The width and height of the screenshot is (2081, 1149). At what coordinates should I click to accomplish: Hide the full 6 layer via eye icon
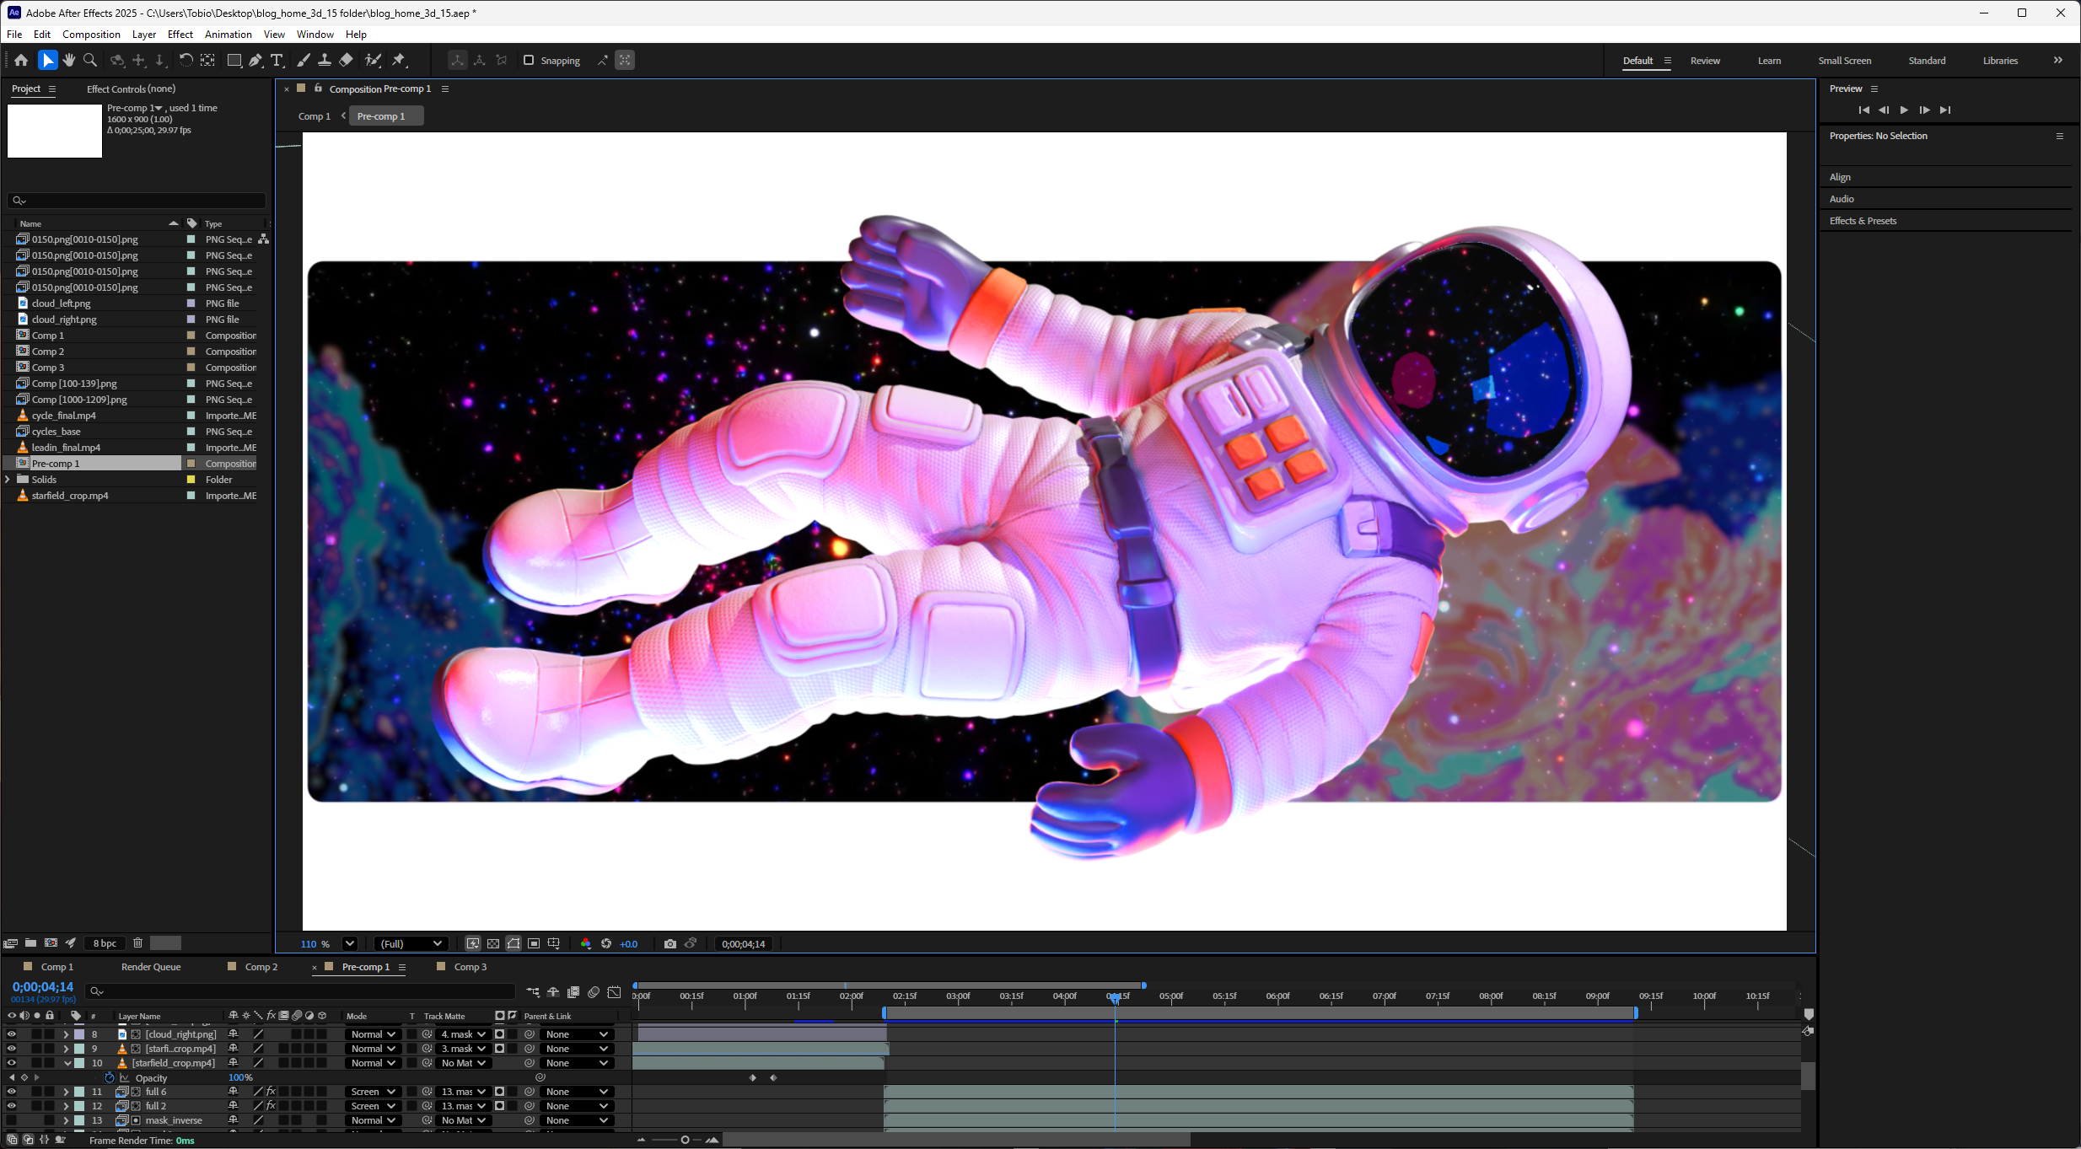(x=12, y=1092)
